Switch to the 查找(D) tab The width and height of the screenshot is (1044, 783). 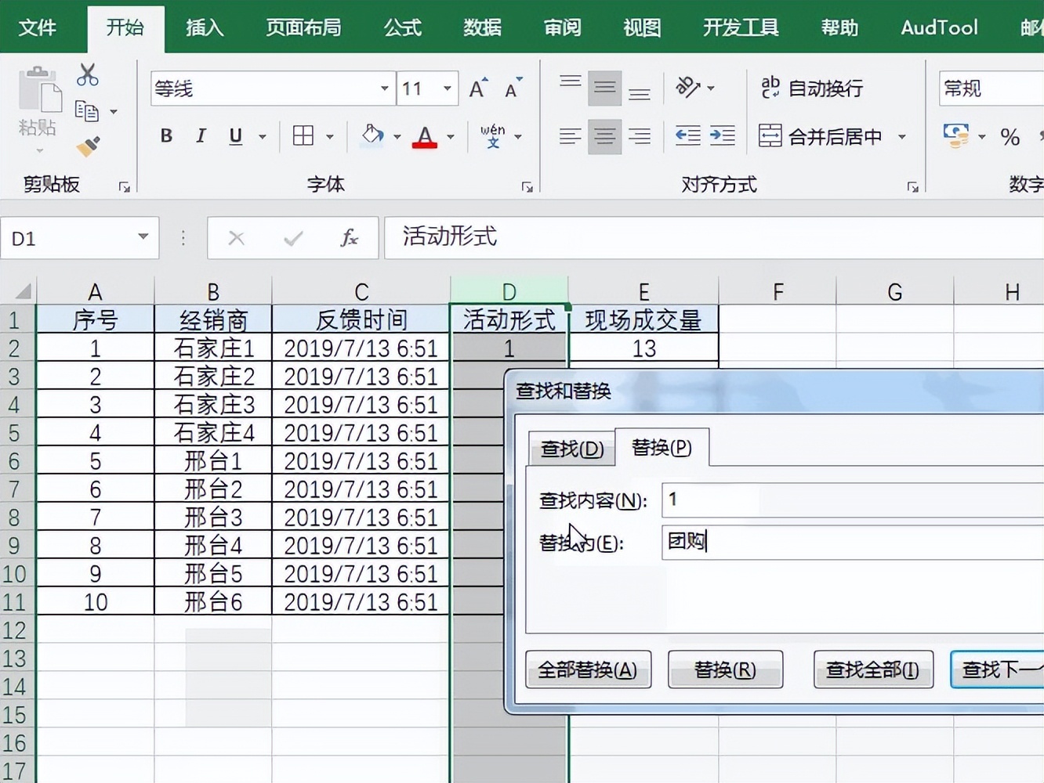coord(571,448)
